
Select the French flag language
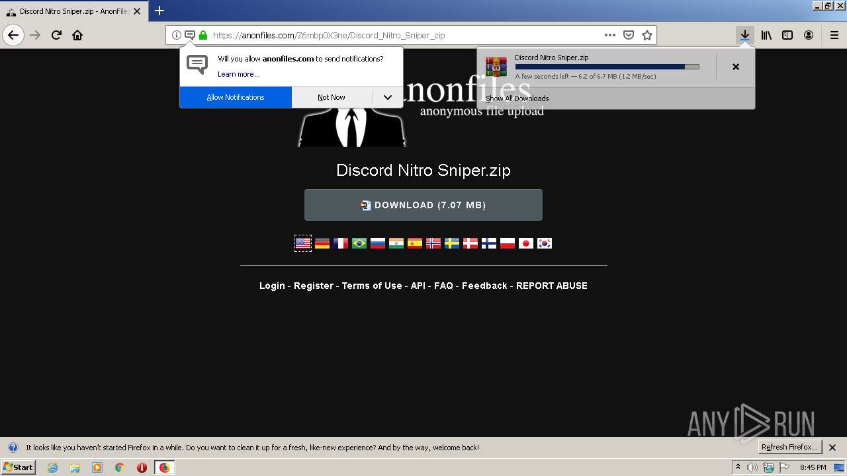tap(341, 243)
